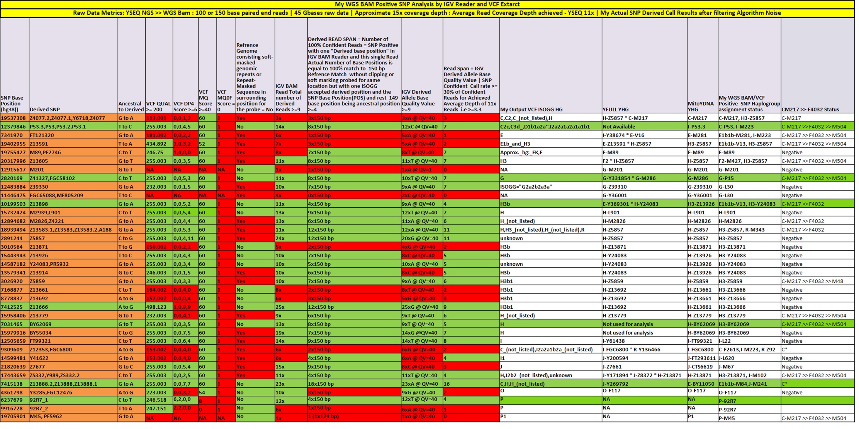
Task: Select the 'Z12353,FGC6800' SNP cell
Action: 73,350
